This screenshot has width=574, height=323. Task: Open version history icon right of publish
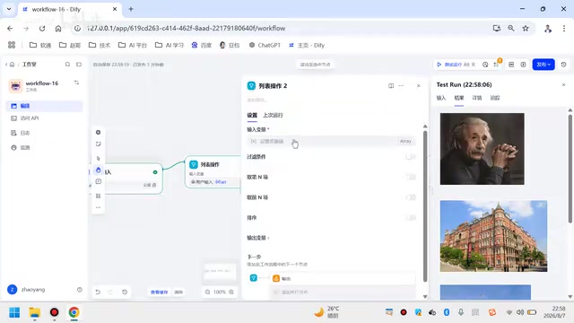coord(564,65)
